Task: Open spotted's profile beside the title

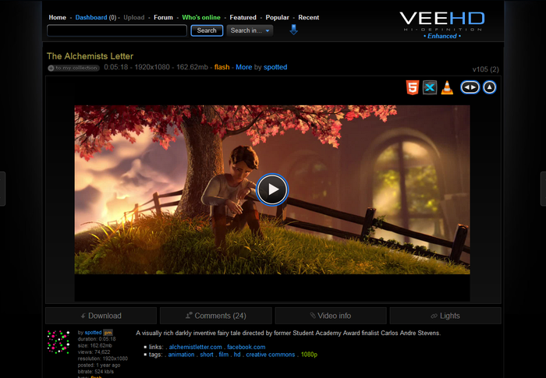Action: coord(275,67)
